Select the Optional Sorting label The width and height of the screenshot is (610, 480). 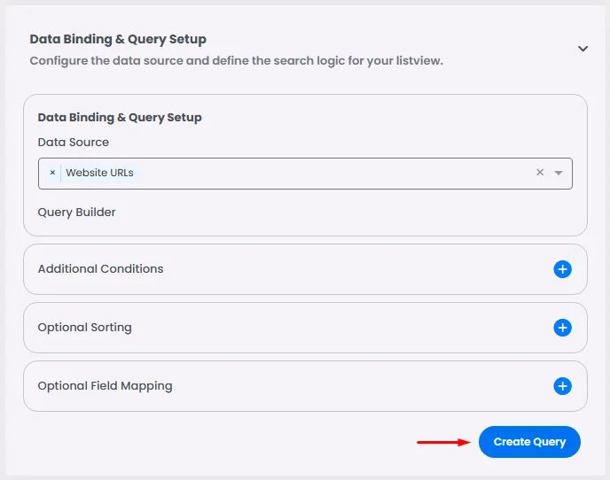(84, 328)
